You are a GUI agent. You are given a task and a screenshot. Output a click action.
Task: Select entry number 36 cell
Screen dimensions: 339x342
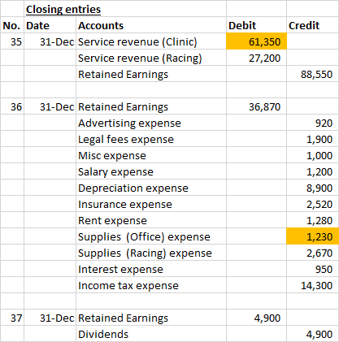[x=12, y=106]
